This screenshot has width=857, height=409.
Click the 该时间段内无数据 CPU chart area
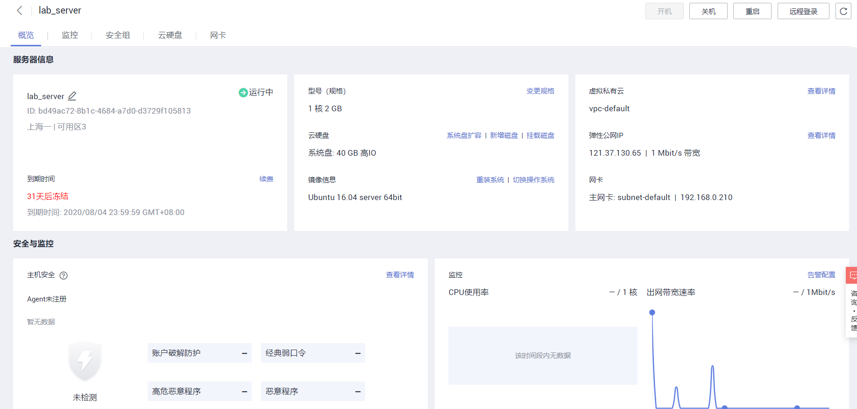[x=543, y=356]
